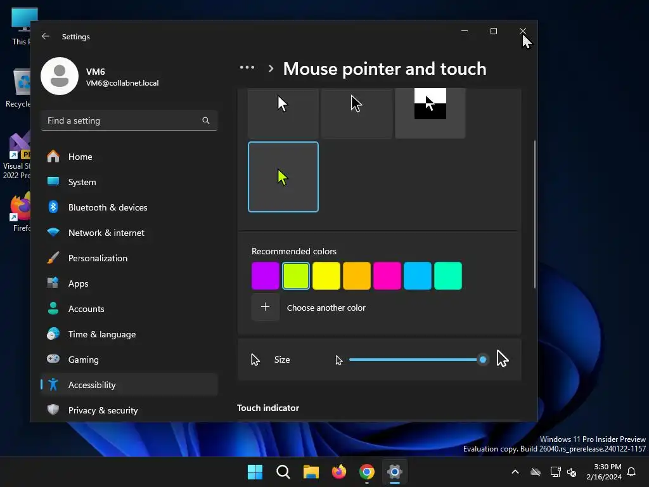Click the search magnifier in Find a setting

[x=206, y=120]
